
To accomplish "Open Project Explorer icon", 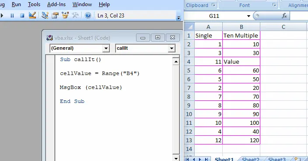I will pyautogui.click(x=45, y=15).
